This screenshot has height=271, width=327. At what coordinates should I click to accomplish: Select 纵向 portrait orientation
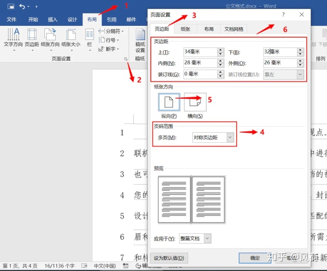(169, 102)
